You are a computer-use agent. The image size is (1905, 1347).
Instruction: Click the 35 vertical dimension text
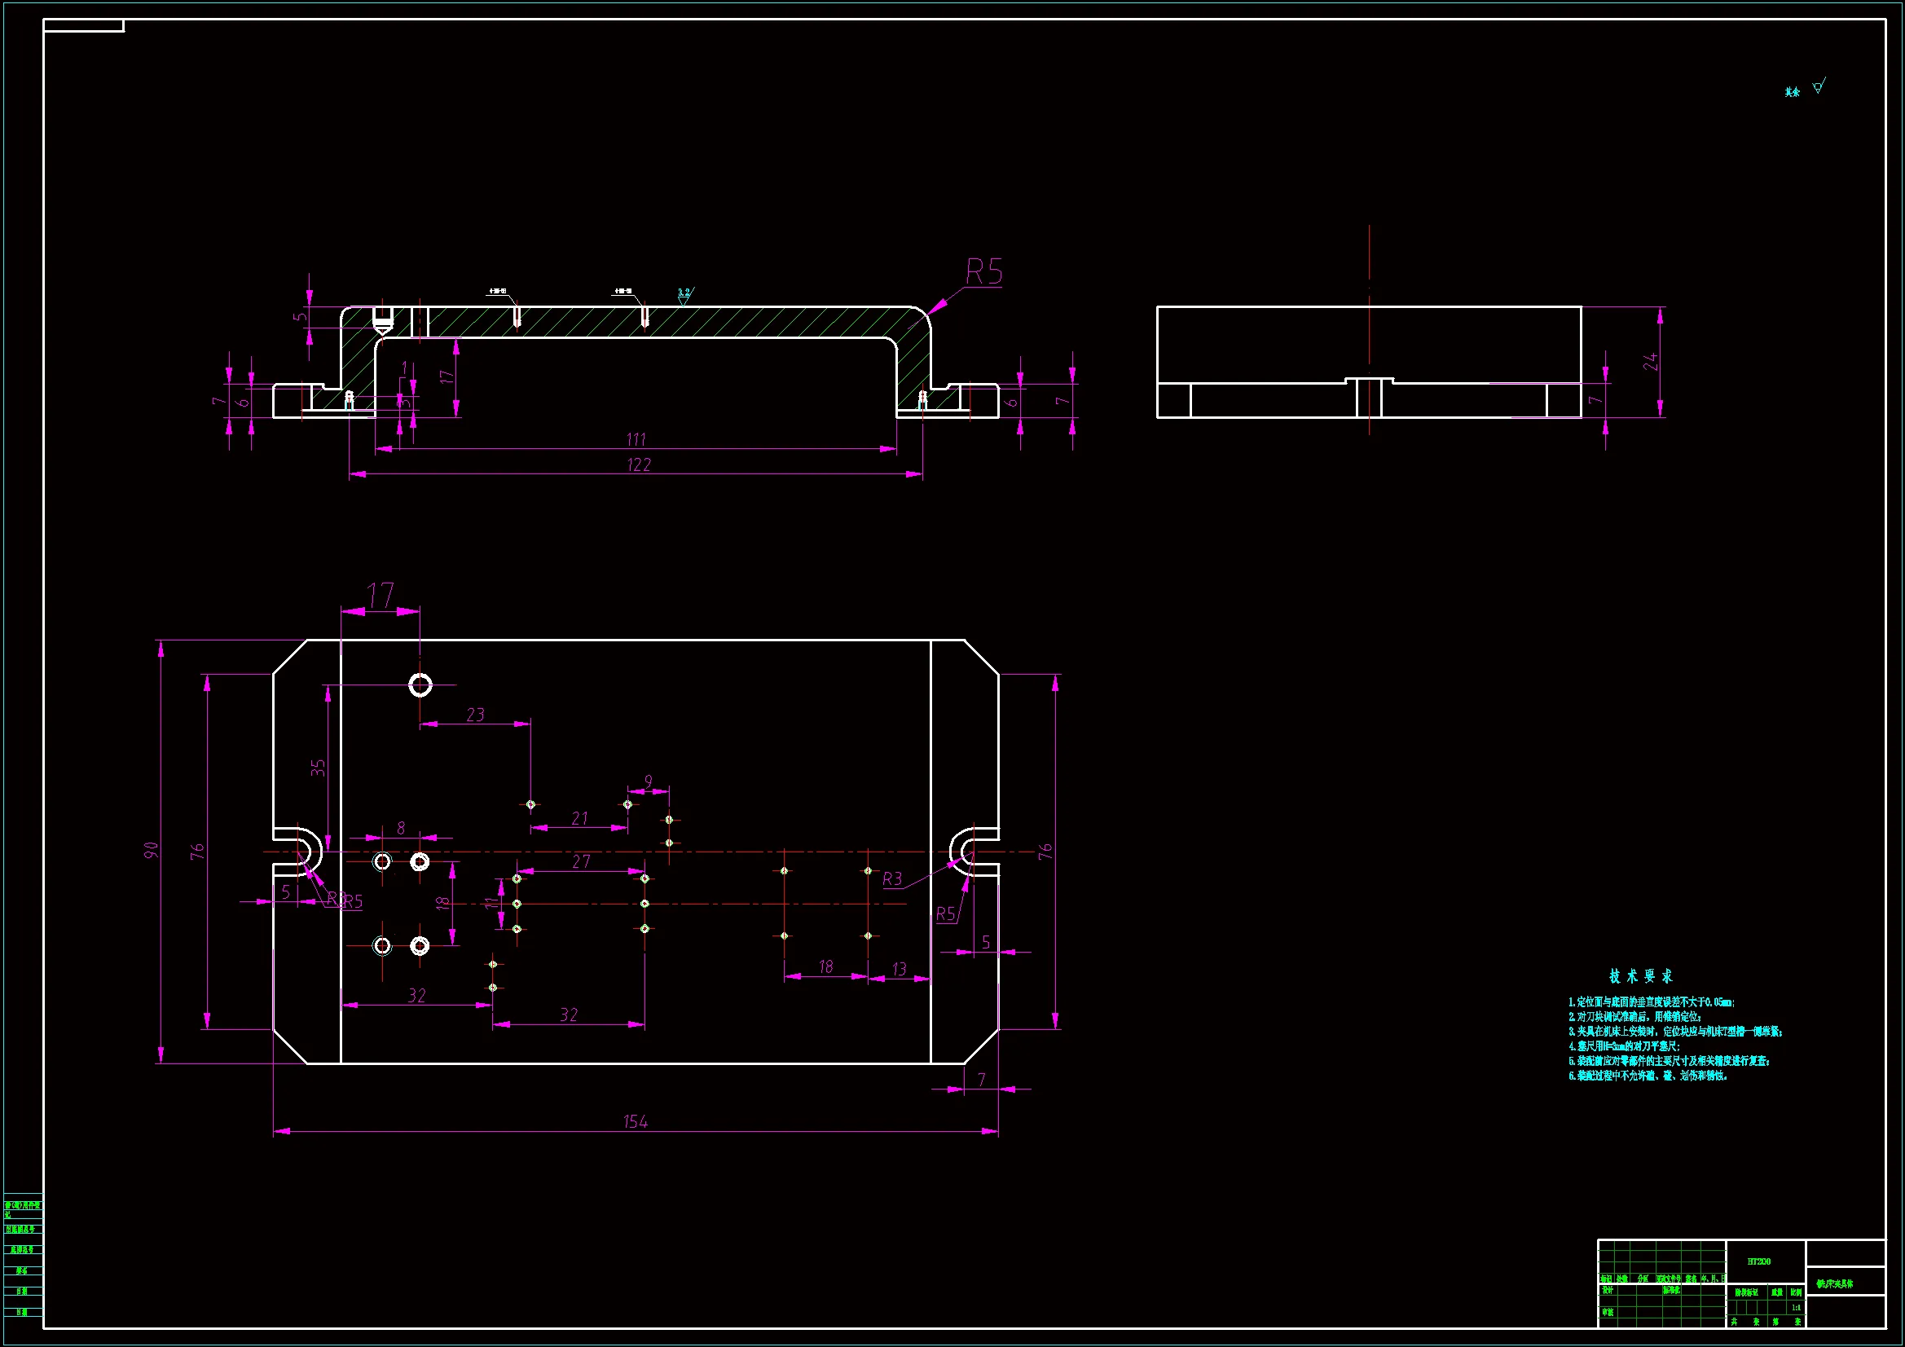318,768
